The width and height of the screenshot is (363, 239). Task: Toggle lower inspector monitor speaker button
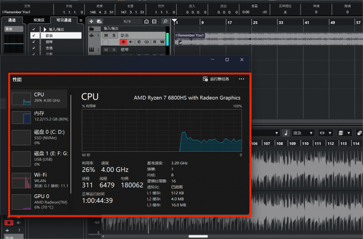(x=19, y=222)
